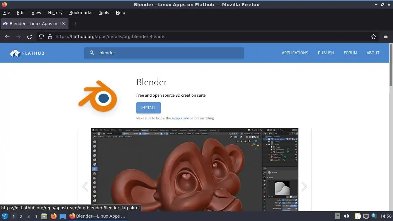Switch to workspace 3
This screenshot has width=393, height=221.
tap(28, 216)
